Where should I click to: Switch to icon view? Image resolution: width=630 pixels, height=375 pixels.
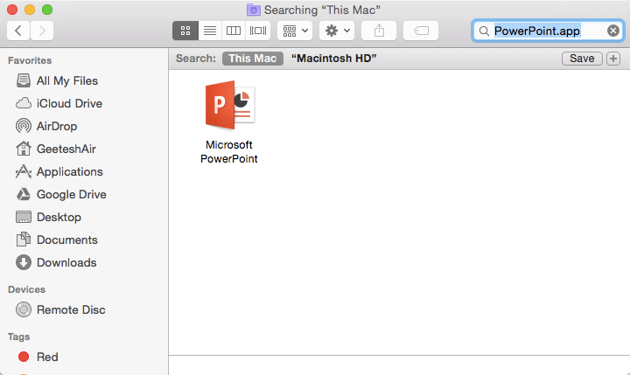[x=185, y=31]
